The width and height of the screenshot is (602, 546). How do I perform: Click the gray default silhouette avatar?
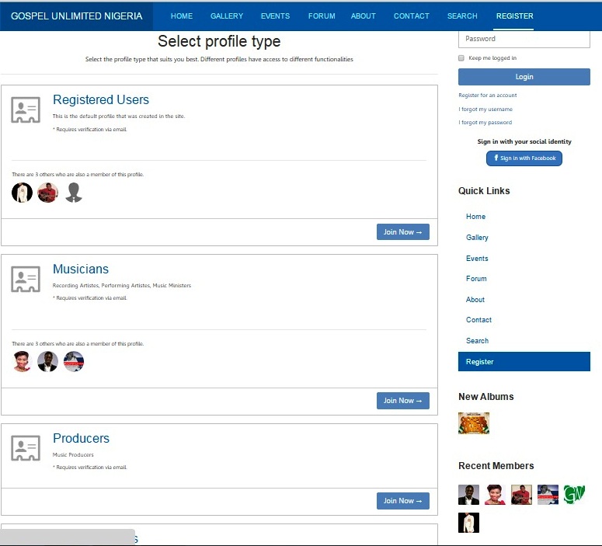coord(74,193)
